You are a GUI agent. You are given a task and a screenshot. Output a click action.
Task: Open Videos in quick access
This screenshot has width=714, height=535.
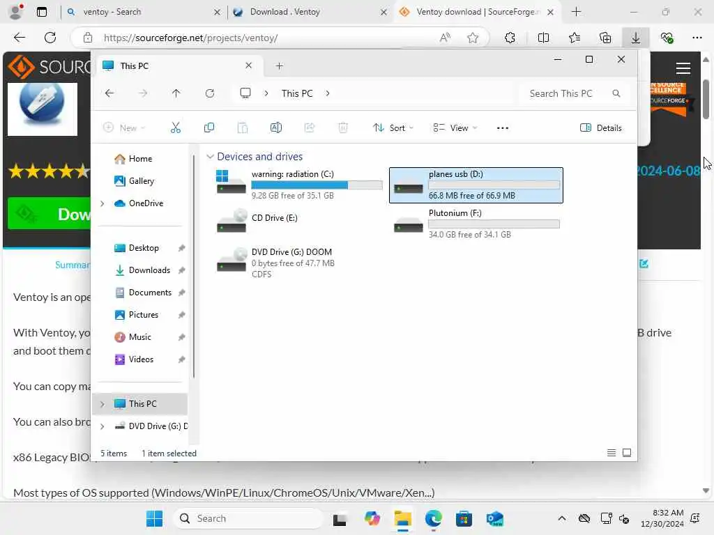141,359
